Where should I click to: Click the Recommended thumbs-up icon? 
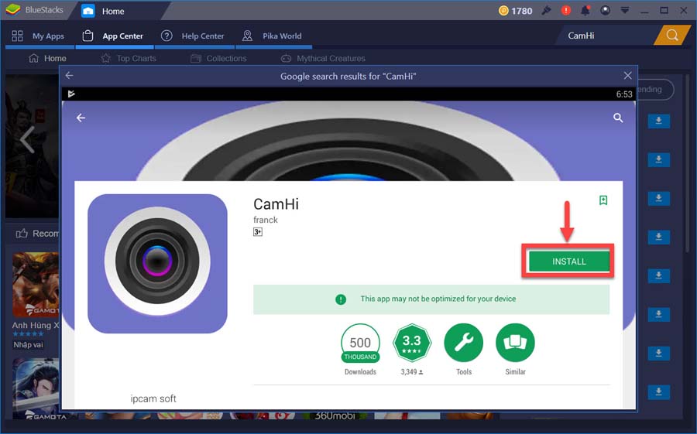click(22, 233)
